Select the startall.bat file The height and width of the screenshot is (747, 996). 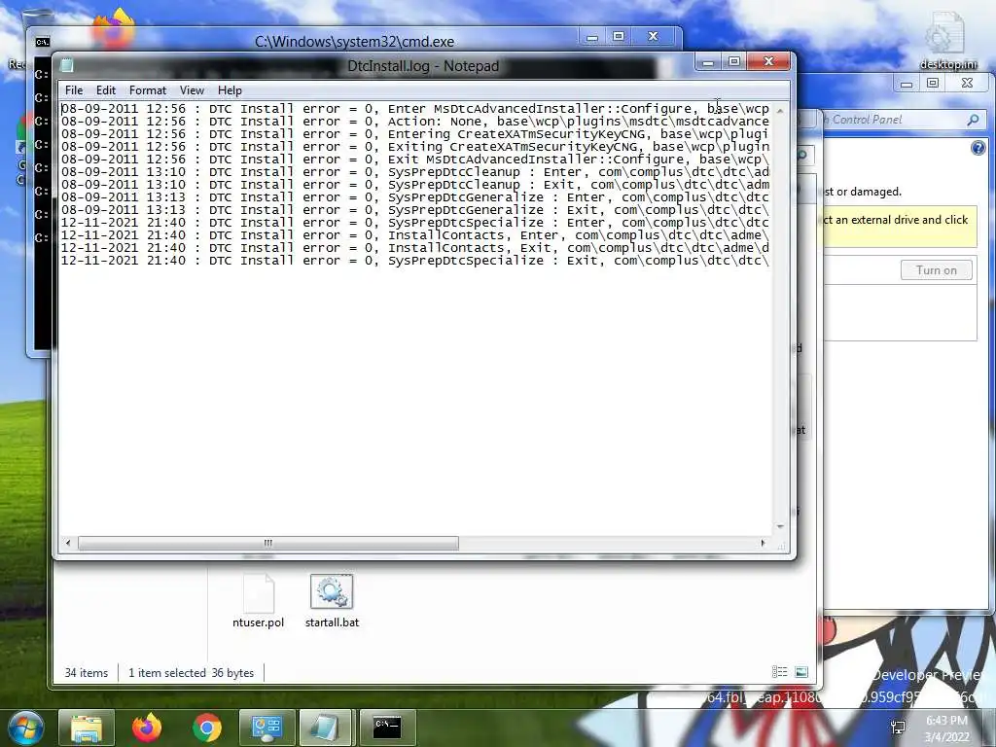click(332, 601)
